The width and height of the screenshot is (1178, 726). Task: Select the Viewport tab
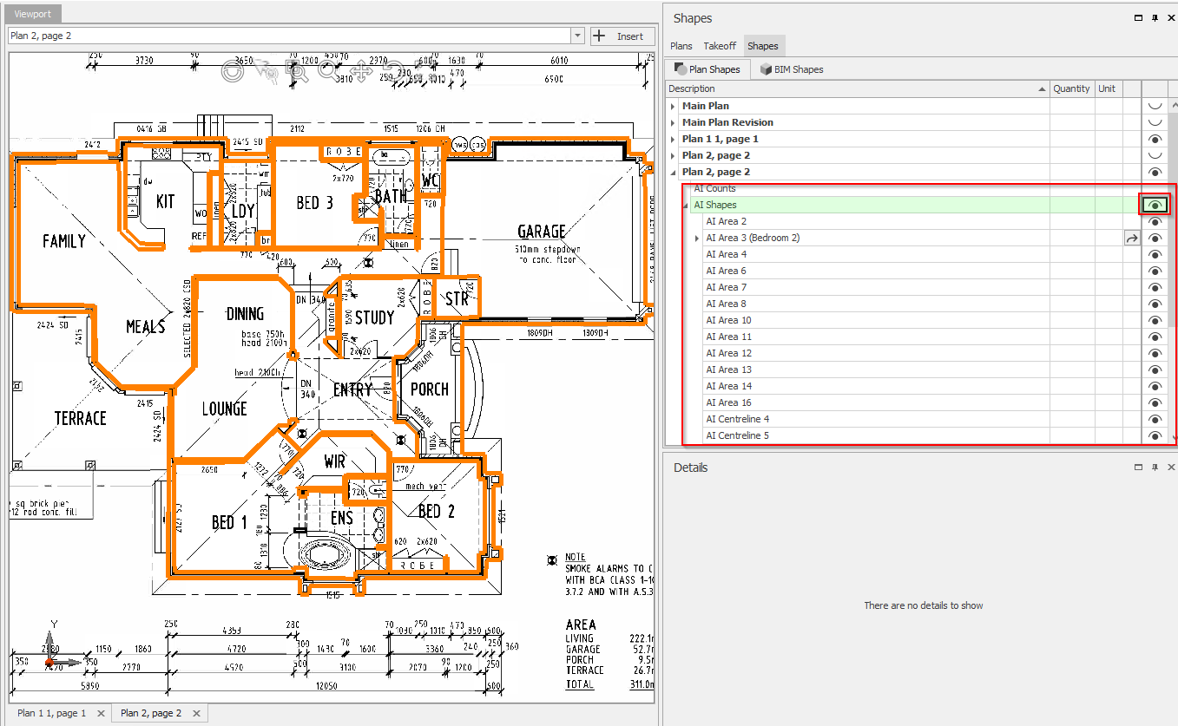(32, 15)
